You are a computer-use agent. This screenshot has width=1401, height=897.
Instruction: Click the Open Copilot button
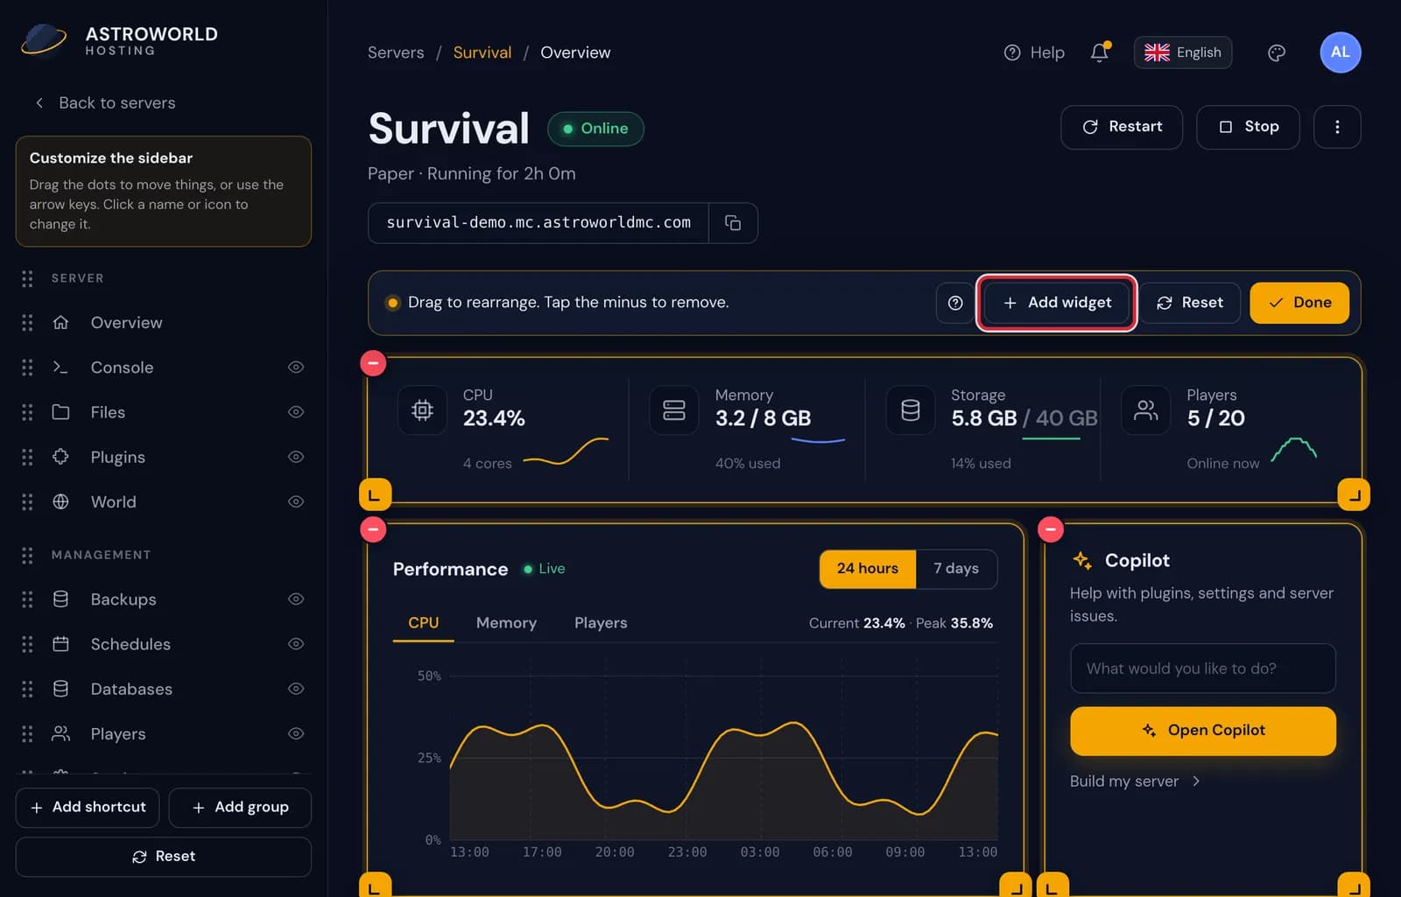point(1203,731)
